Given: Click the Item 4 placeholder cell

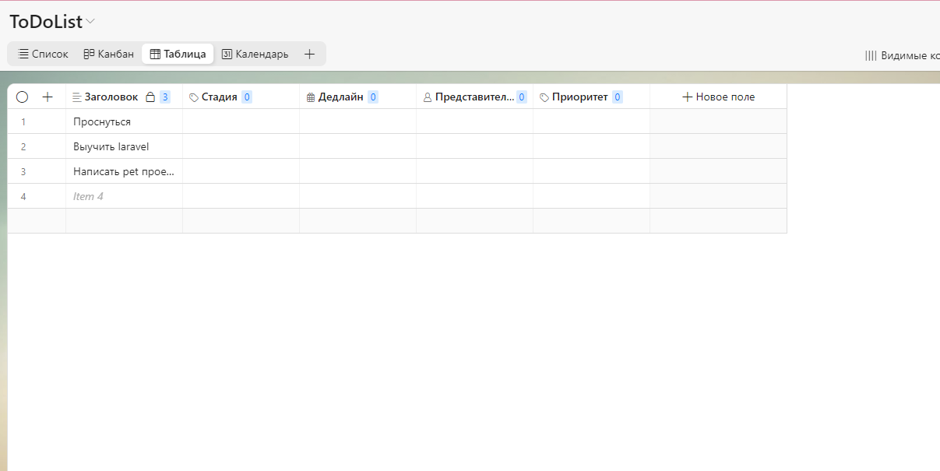Looking at the screenshot, I should (125, 196).
